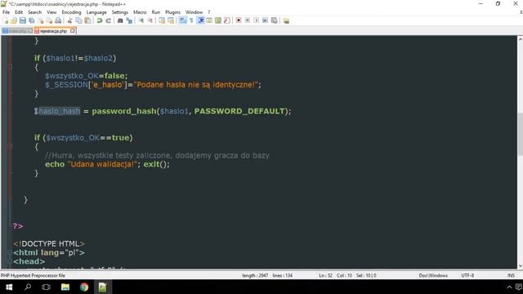Click the Paste clipboard icon
This screenshot has width=523, height=294.
87,20
